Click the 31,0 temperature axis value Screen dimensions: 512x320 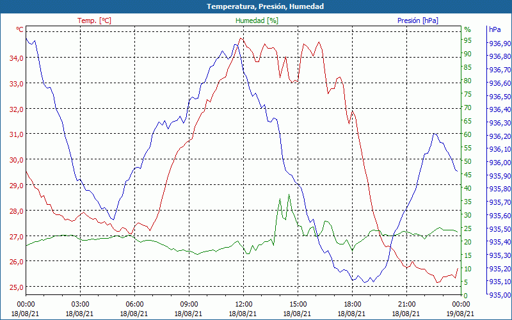17,134
